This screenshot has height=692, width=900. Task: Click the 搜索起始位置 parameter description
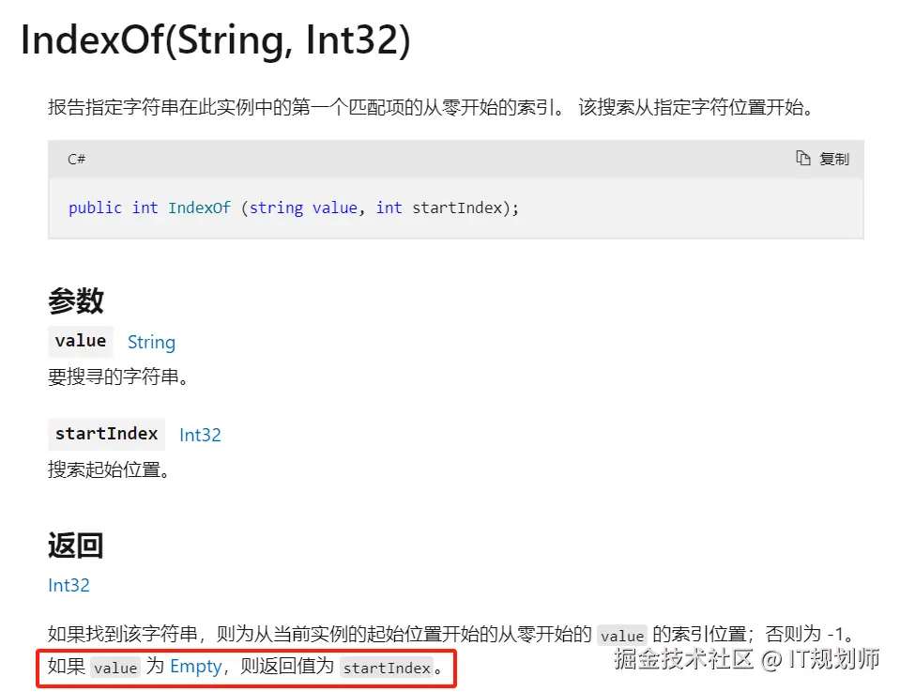pos(108,469)
